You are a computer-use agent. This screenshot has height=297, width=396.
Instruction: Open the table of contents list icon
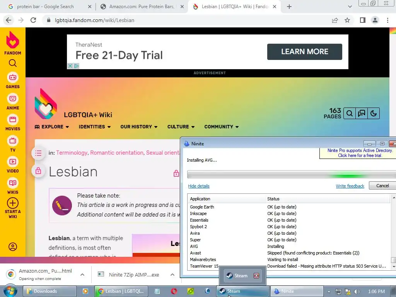coord(38,153)
